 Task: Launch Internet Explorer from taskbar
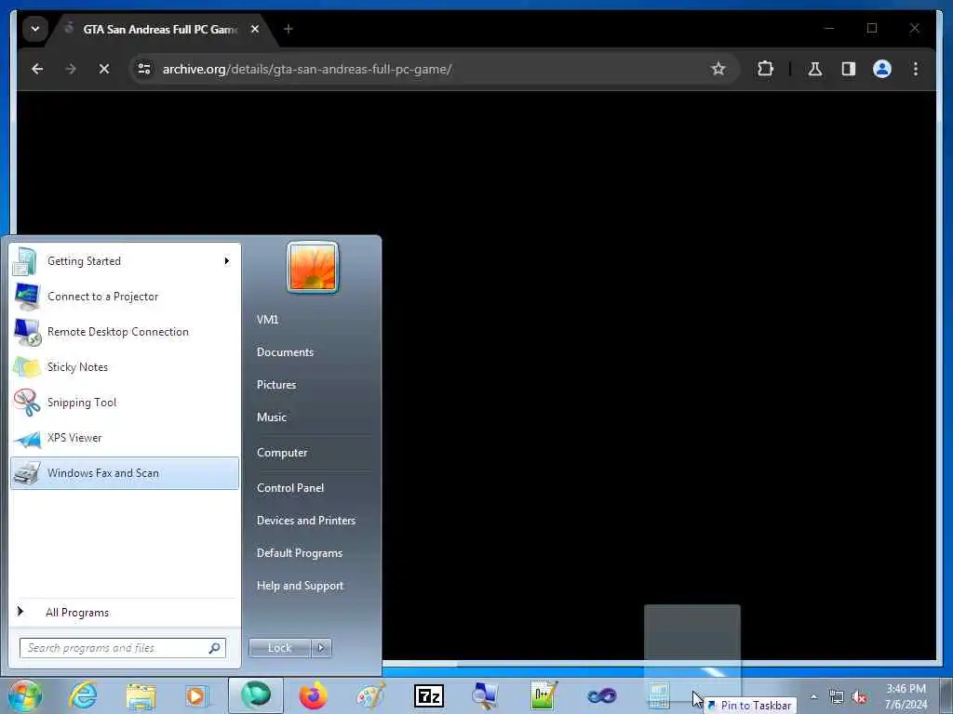(83, 695)
